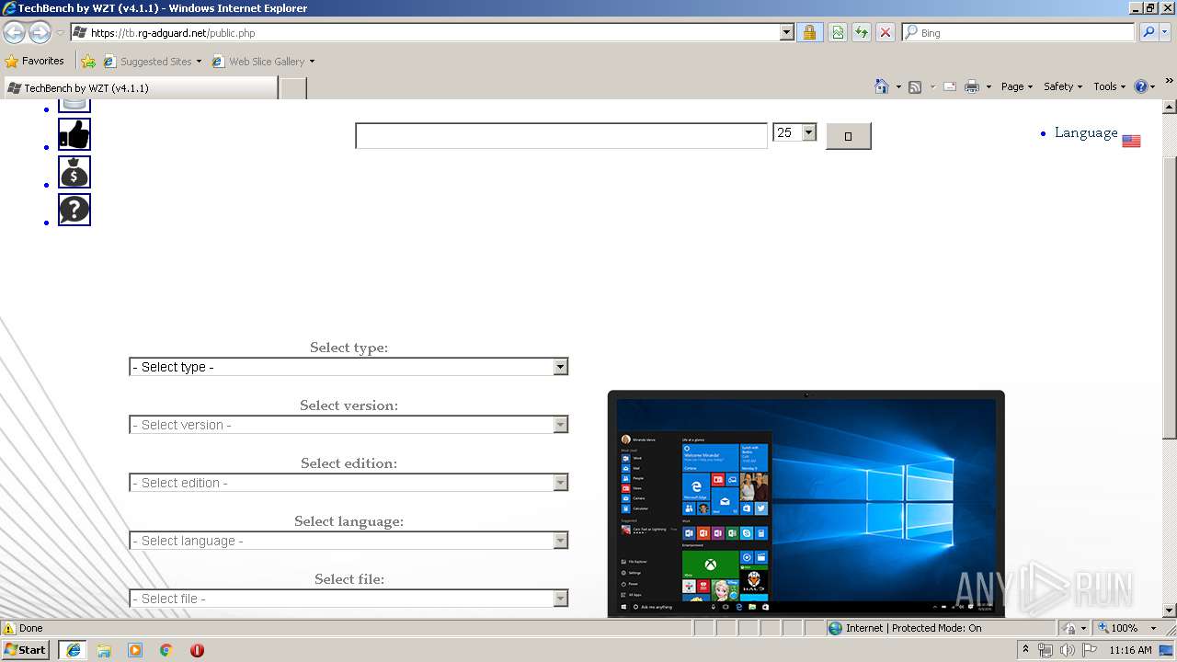Image resolution: width=1177 pixels, height=662 pixels.
Task: Open Windows Media Player taskbar icon
Action: [x=135, y=650]
